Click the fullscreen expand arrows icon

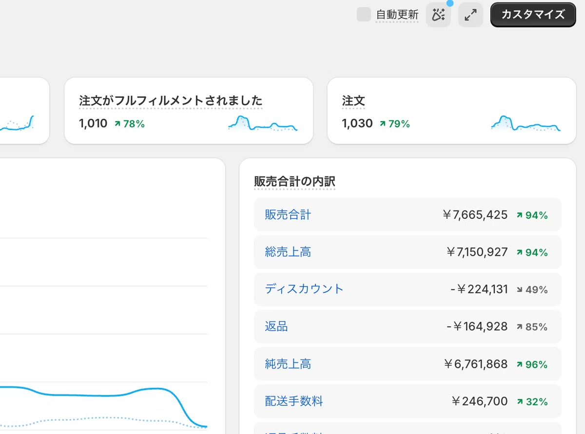pos(470,15)
